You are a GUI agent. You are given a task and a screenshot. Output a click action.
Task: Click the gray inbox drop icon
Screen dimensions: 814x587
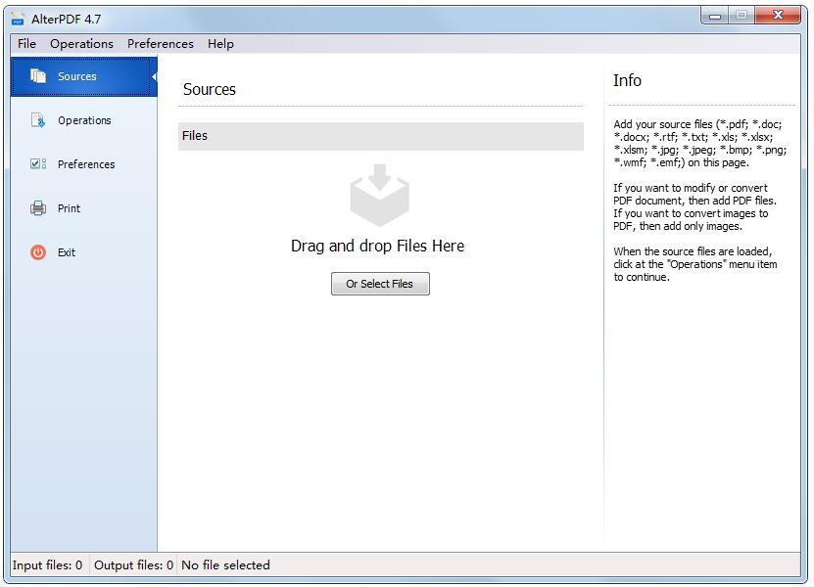click(x=380, y=195)
